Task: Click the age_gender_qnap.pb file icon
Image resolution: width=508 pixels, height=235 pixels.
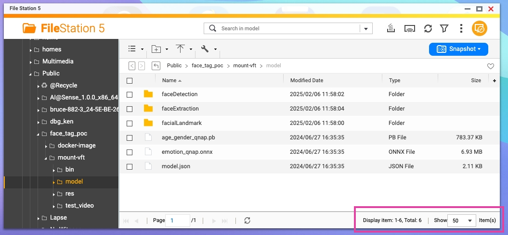Action: (x=148, y=137)
